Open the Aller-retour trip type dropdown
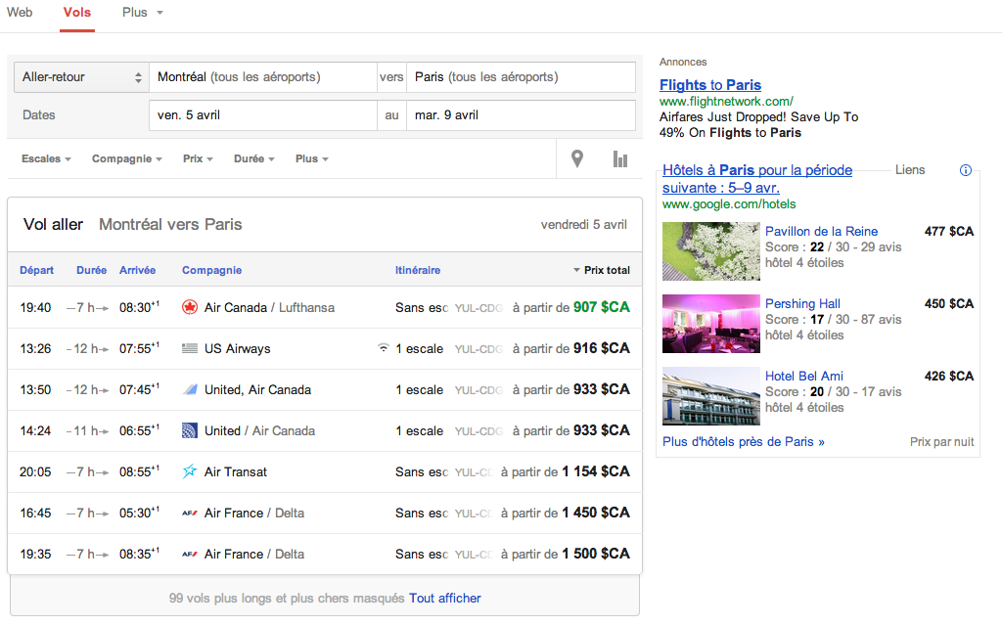Screen dimensions: 1002x626 [x=80, y=77]
